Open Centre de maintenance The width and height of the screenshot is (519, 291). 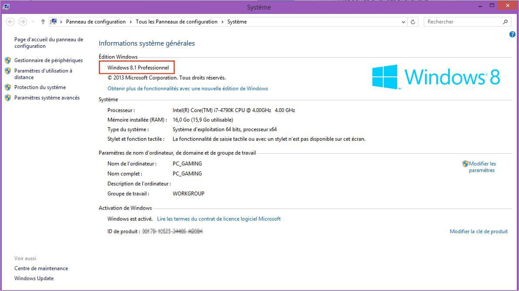[x=41, y=268]
